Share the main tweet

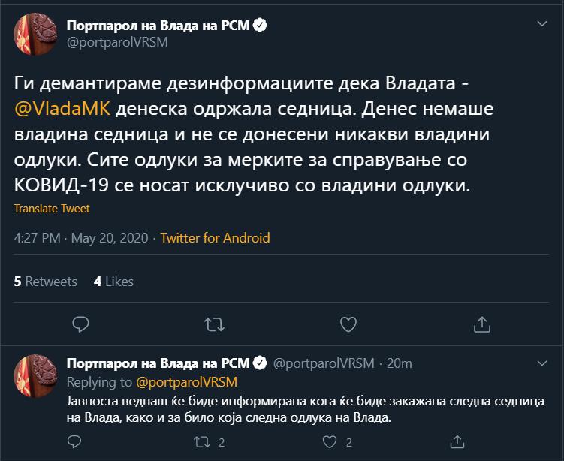[x=481, y=324]
